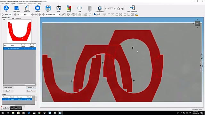Click the help icon in the second toolbar
This screenshot has width=205, height=115.
137,14
